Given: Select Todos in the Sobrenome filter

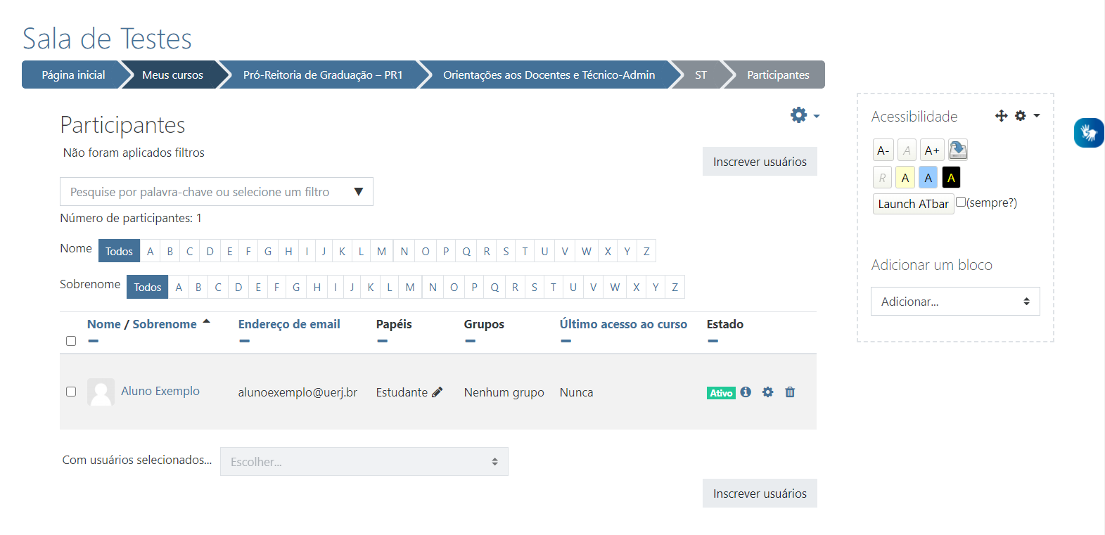Looking at the screenshot, I should (x=148, y=287).
